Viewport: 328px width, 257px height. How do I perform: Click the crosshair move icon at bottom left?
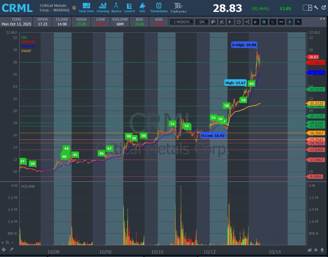pos(4,250)
